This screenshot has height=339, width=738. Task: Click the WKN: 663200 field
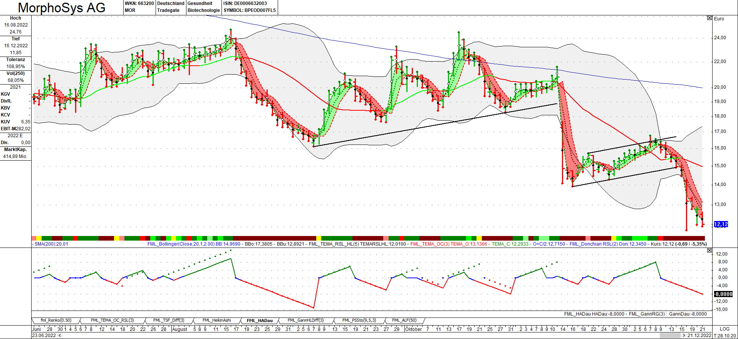pyautogui.click(x=139, y=3)
